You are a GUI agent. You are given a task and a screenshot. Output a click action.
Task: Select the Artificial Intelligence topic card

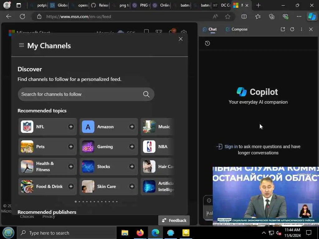(x=157, y=187)
